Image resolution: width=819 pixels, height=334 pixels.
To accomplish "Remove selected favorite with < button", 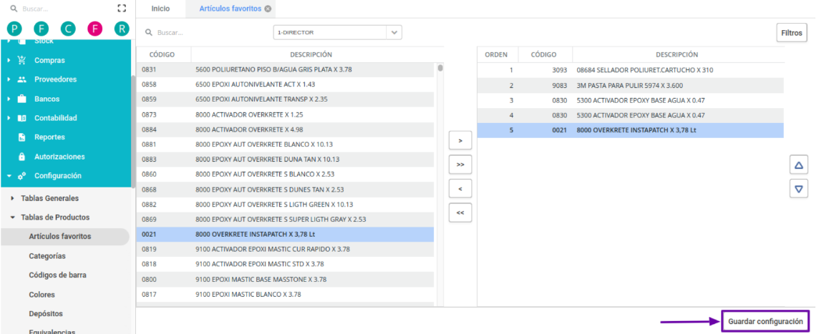I will click(x=460, y=189).
